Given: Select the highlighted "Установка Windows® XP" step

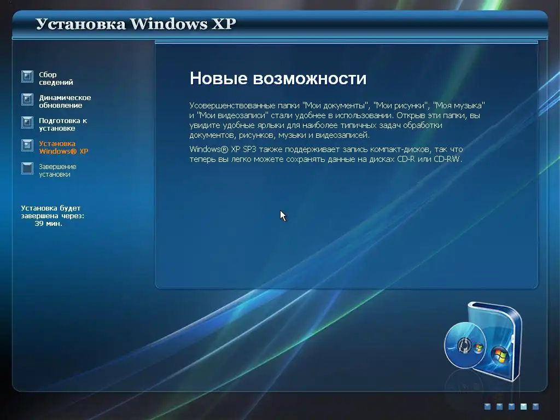Looking at the screenshot, I should point(63,147).
